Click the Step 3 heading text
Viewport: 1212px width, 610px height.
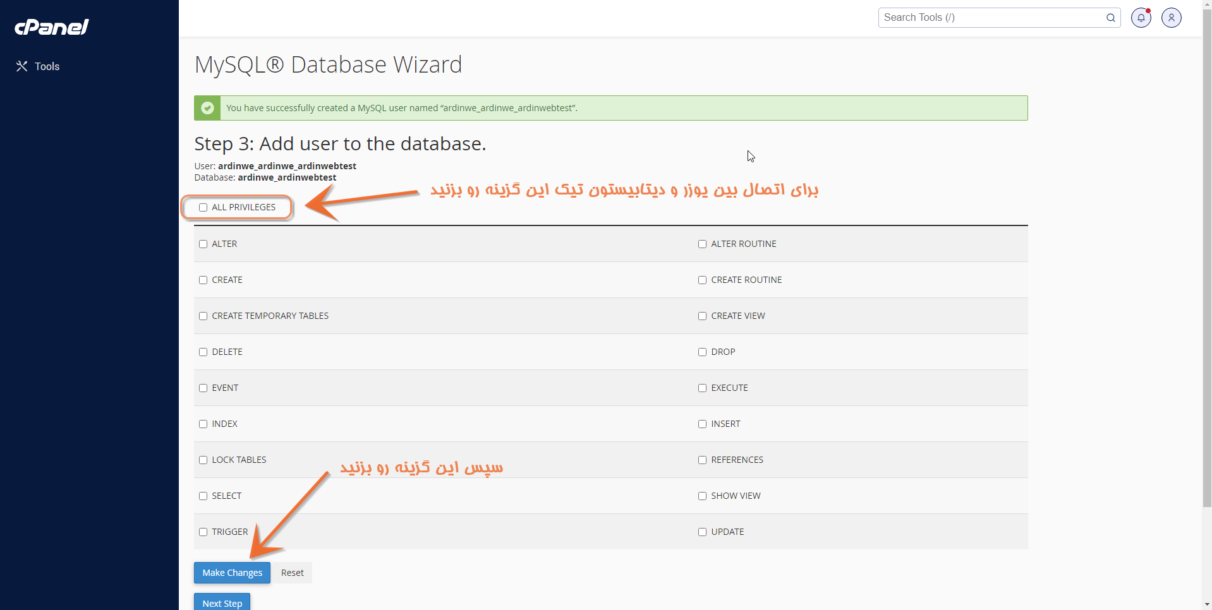click(340, 144)
